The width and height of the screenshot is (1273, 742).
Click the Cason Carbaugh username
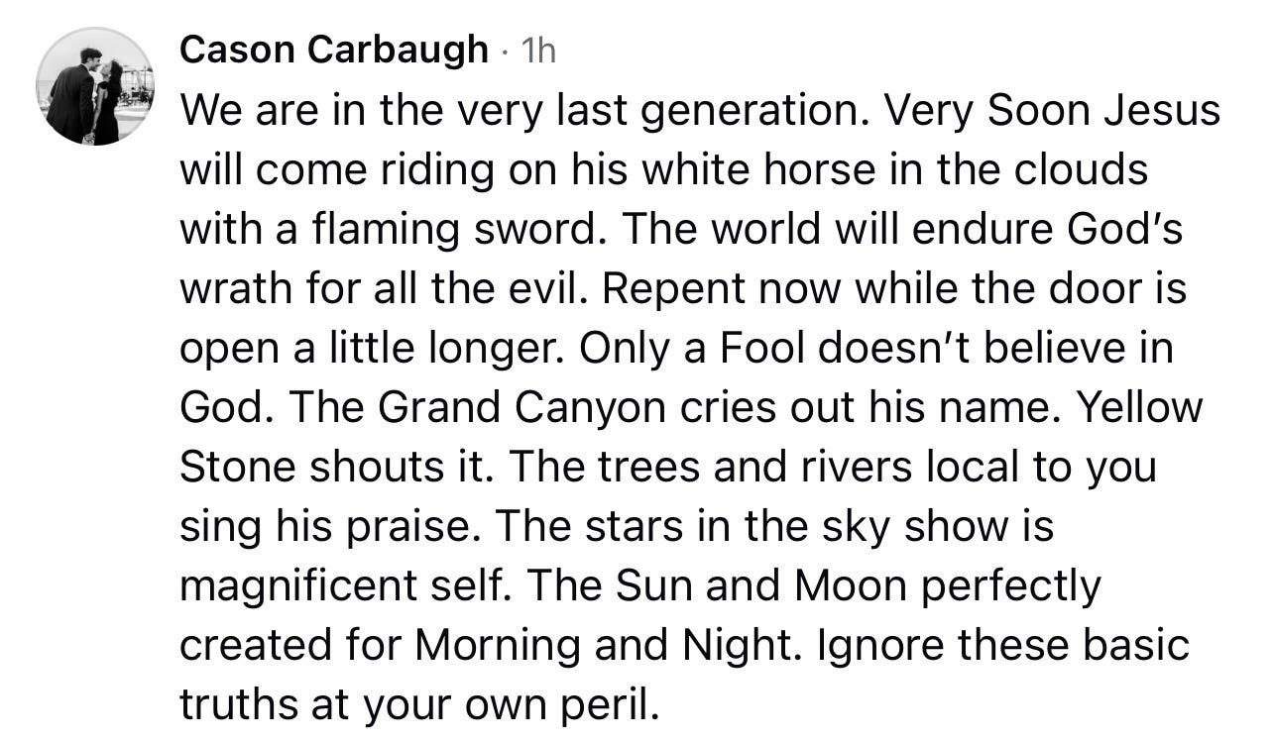[x=334, y=50]
